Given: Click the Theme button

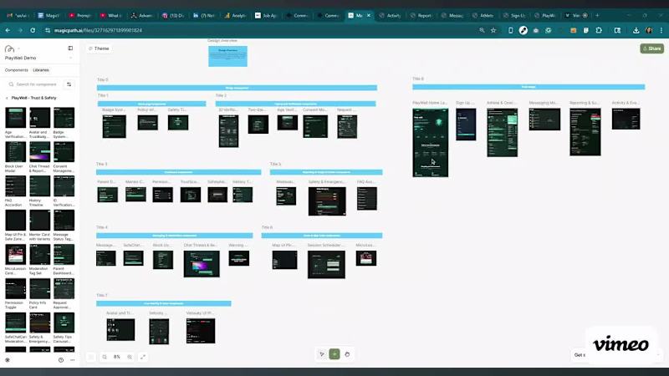Looking at the screenshot, I should coord(99,48).
